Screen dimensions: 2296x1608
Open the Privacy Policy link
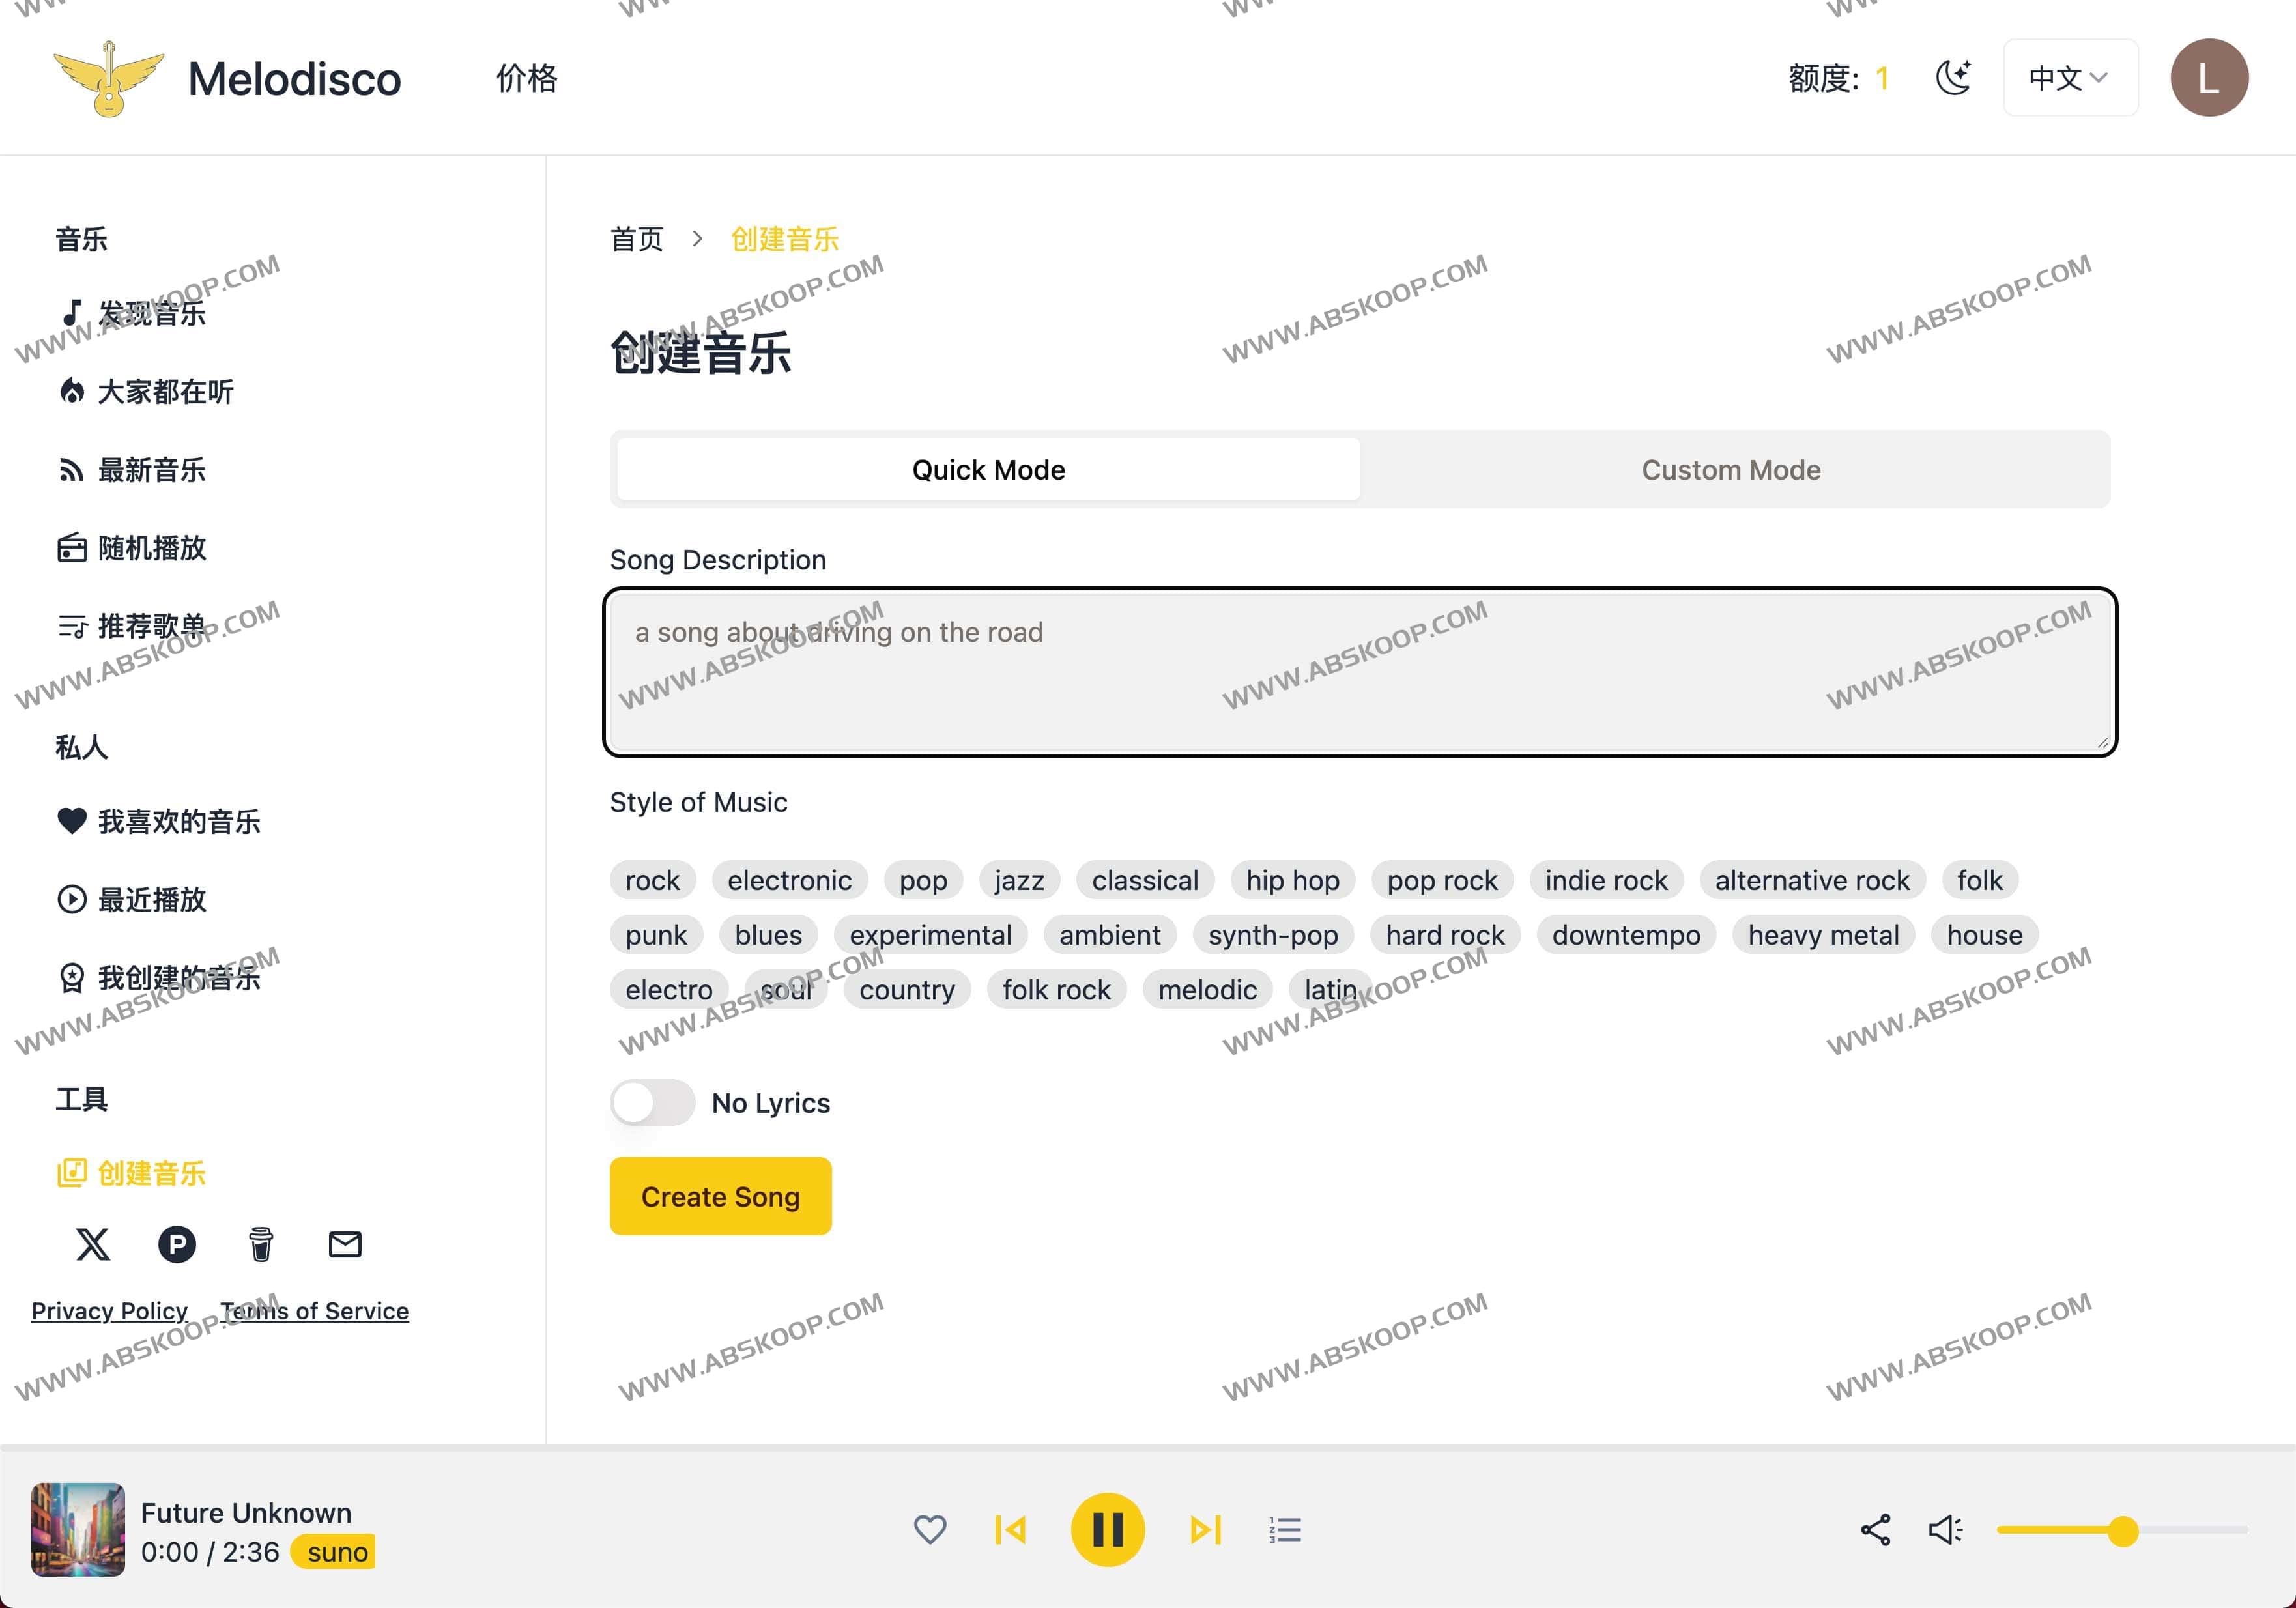(x=110, y=1311)
